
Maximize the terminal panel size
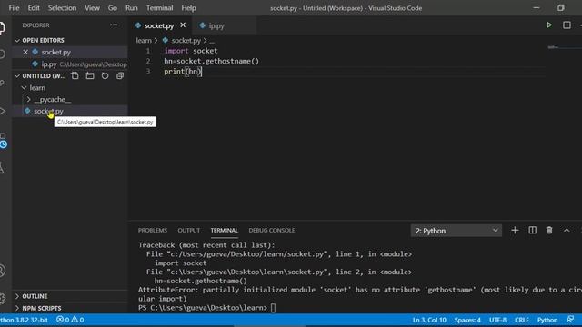(x=567, y=230)
